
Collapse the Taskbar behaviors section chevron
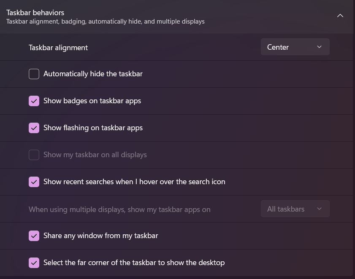click(340, 16)
